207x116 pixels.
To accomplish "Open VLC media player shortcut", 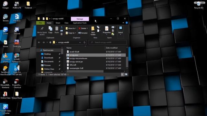I will [5, 58].
